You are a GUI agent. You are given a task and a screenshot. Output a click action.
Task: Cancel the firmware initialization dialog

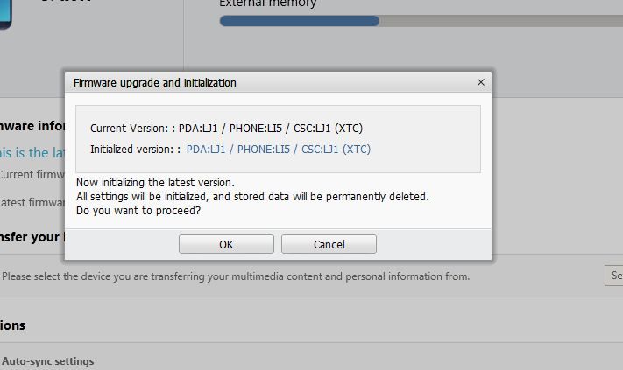pyautogui.click(x=329, y=244)
